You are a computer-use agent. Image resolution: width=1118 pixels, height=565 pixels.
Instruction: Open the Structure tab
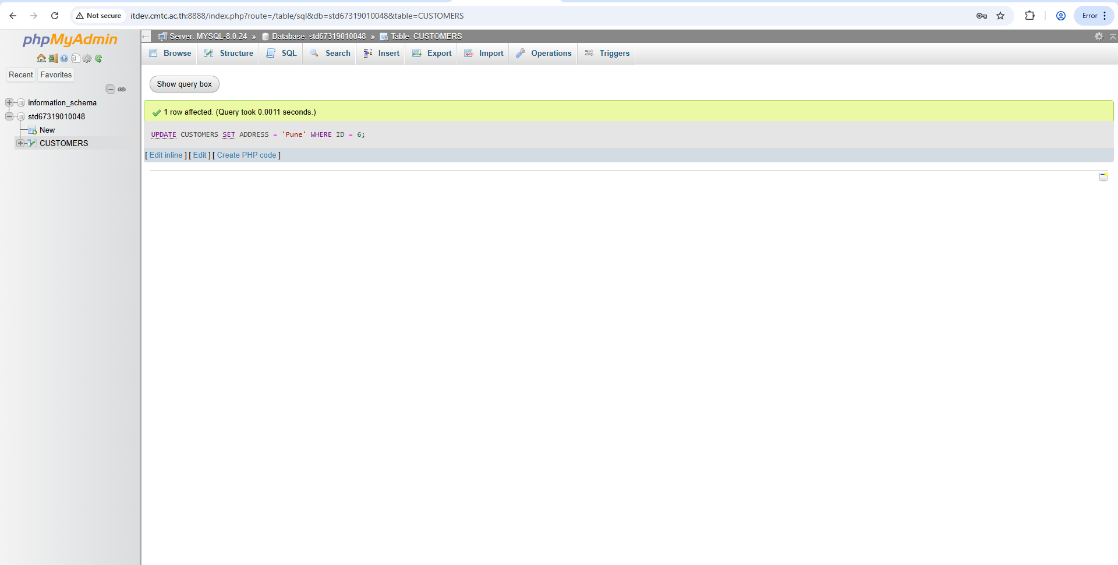coord(229,53)
